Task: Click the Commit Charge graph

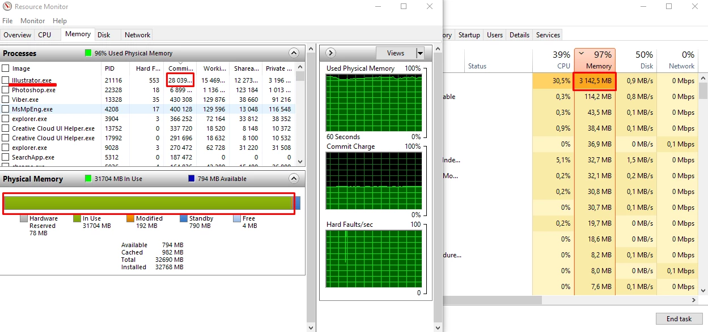Action: click(x=374, y=181)
